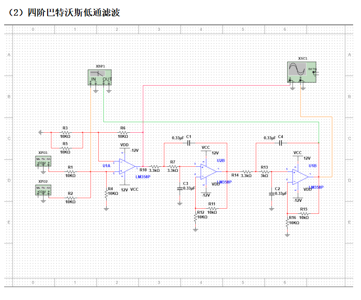Viewport: 361px width, 300px height.
Task: Select capacitor C4 symbol
Action: [281, 143]
